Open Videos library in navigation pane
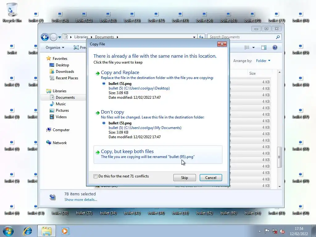316x237 pixels. (61, 117)
